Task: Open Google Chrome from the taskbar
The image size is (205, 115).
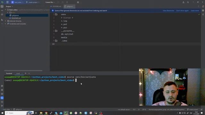Action: point(46,113)
